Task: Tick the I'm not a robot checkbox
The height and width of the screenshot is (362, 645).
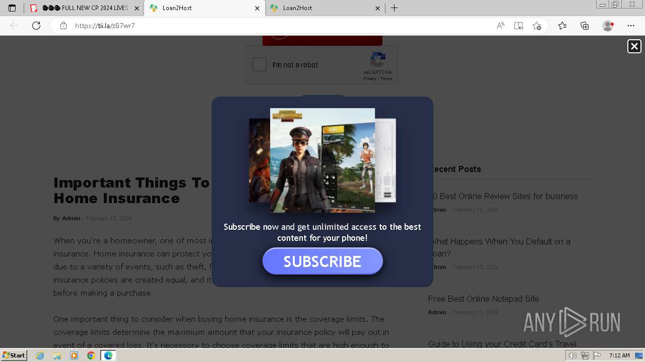Action: 260,64
